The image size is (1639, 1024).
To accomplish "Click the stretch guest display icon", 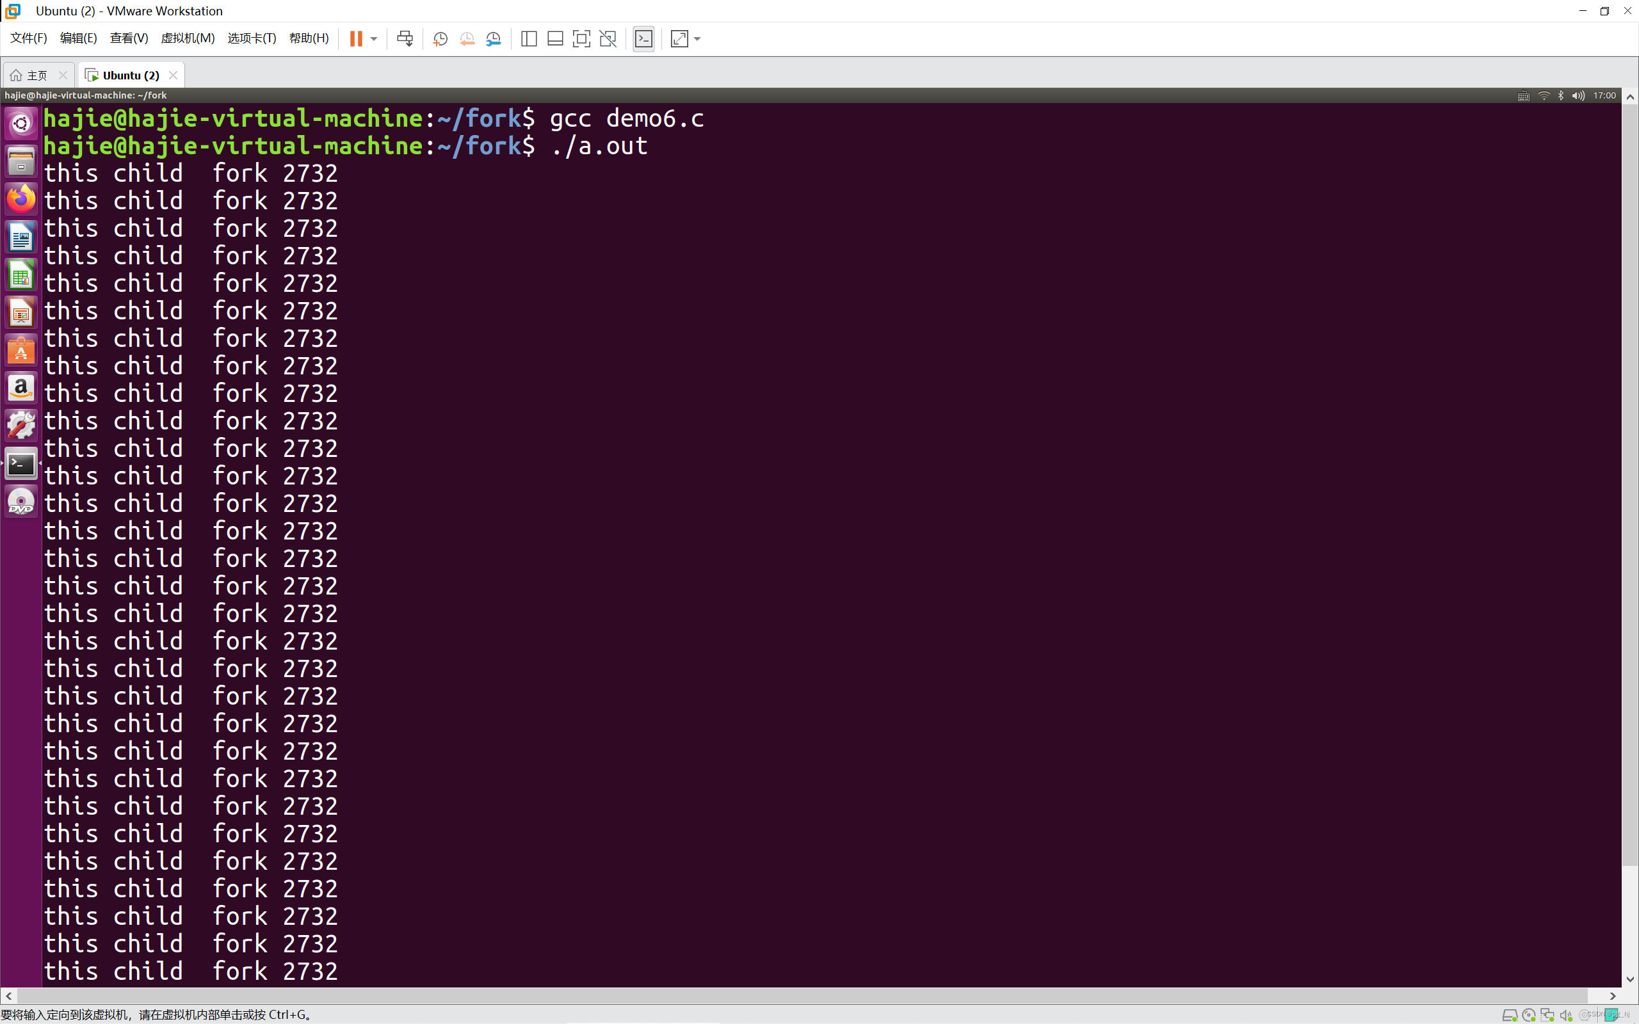I will click(679, 38).
